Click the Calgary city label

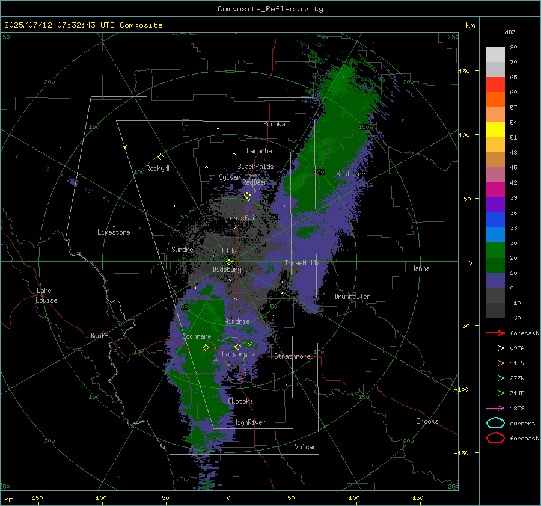[x=234, y=354]
